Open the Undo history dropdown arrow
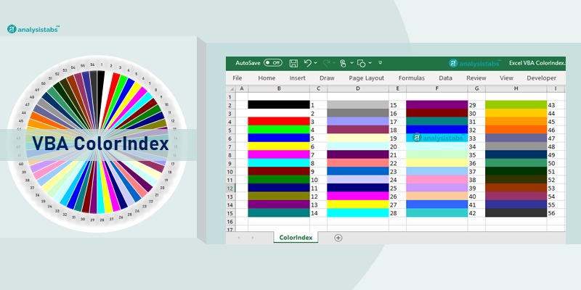 click(x=316, y=63)
